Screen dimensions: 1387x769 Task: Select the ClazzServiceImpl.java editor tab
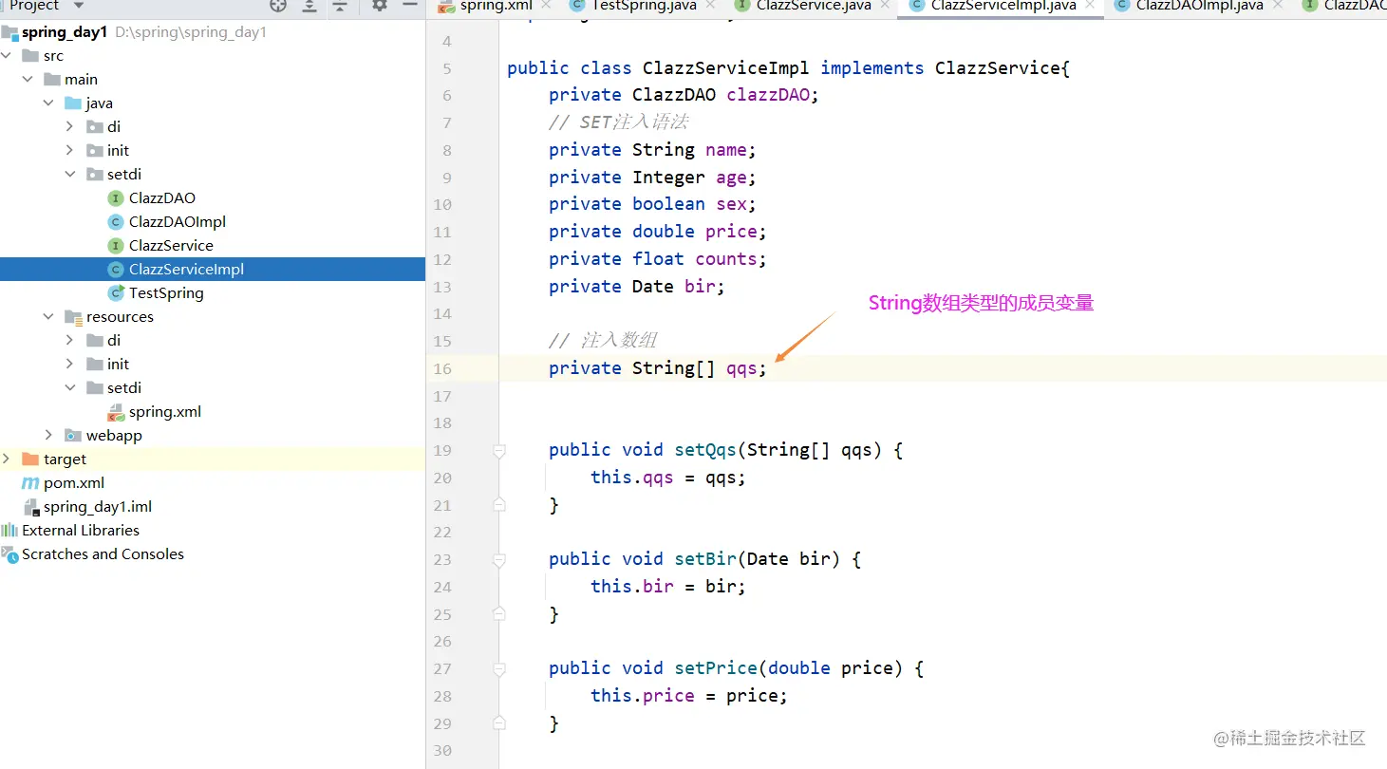click(1003, 6)
